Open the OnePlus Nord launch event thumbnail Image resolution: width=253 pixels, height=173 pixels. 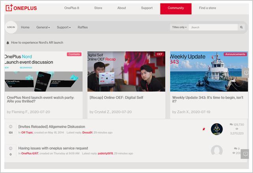43,71
